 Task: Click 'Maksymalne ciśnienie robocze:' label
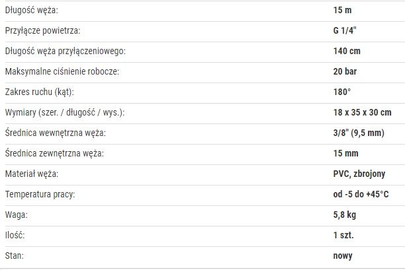62,71
